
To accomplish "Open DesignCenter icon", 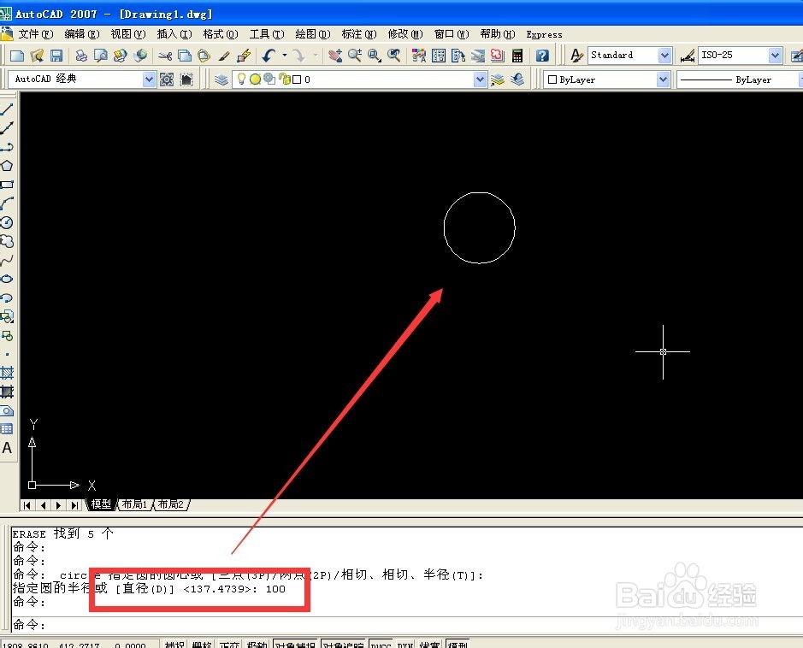I will pos(439,56).
